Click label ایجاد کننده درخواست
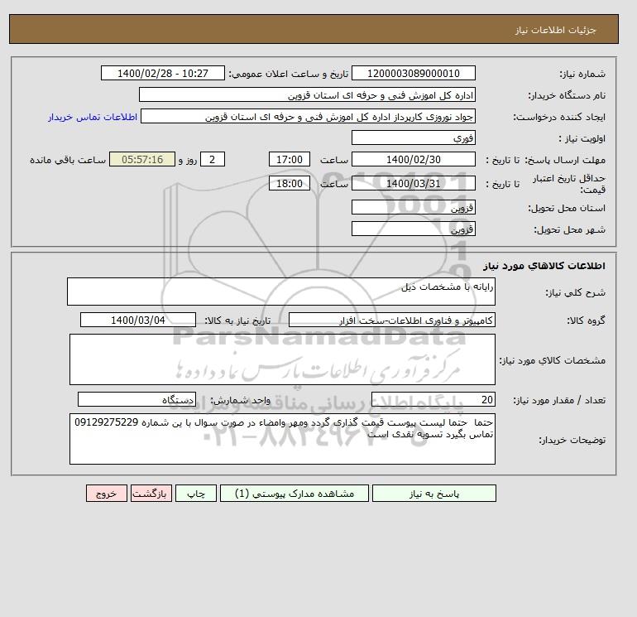 coord(559,117)
